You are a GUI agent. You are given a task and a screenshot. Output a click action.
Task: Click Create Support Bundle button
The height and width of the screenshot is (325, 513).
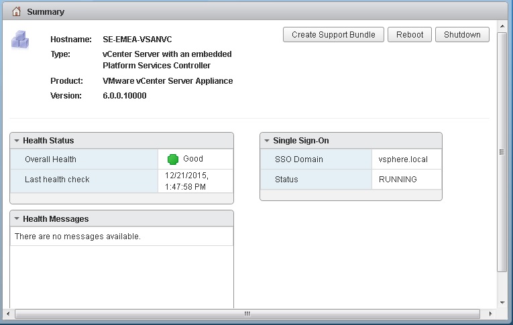[333, 35]
